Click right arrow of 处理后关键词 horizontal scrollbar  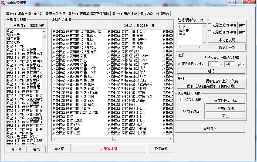(x=170, y=139)
